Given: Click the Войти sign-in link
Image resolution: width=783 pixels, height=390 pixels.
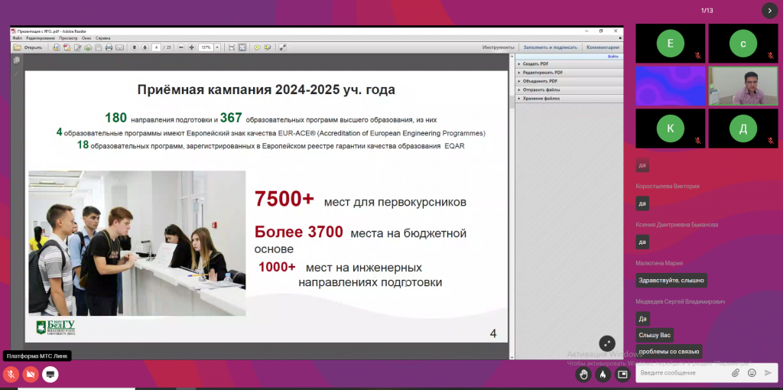Looking at the screenshot, I should 613,57.
